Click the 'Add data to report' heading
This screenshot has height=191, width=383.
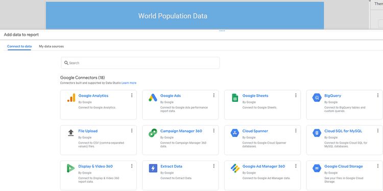point(21,35)
